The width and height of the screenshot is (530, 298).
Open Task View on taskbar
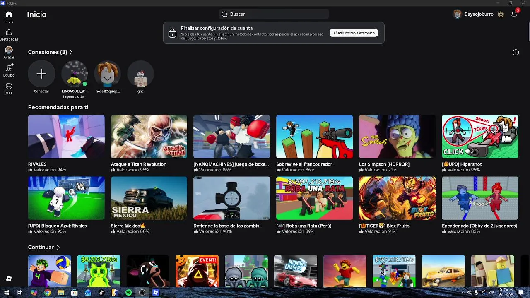pos(19,293)
